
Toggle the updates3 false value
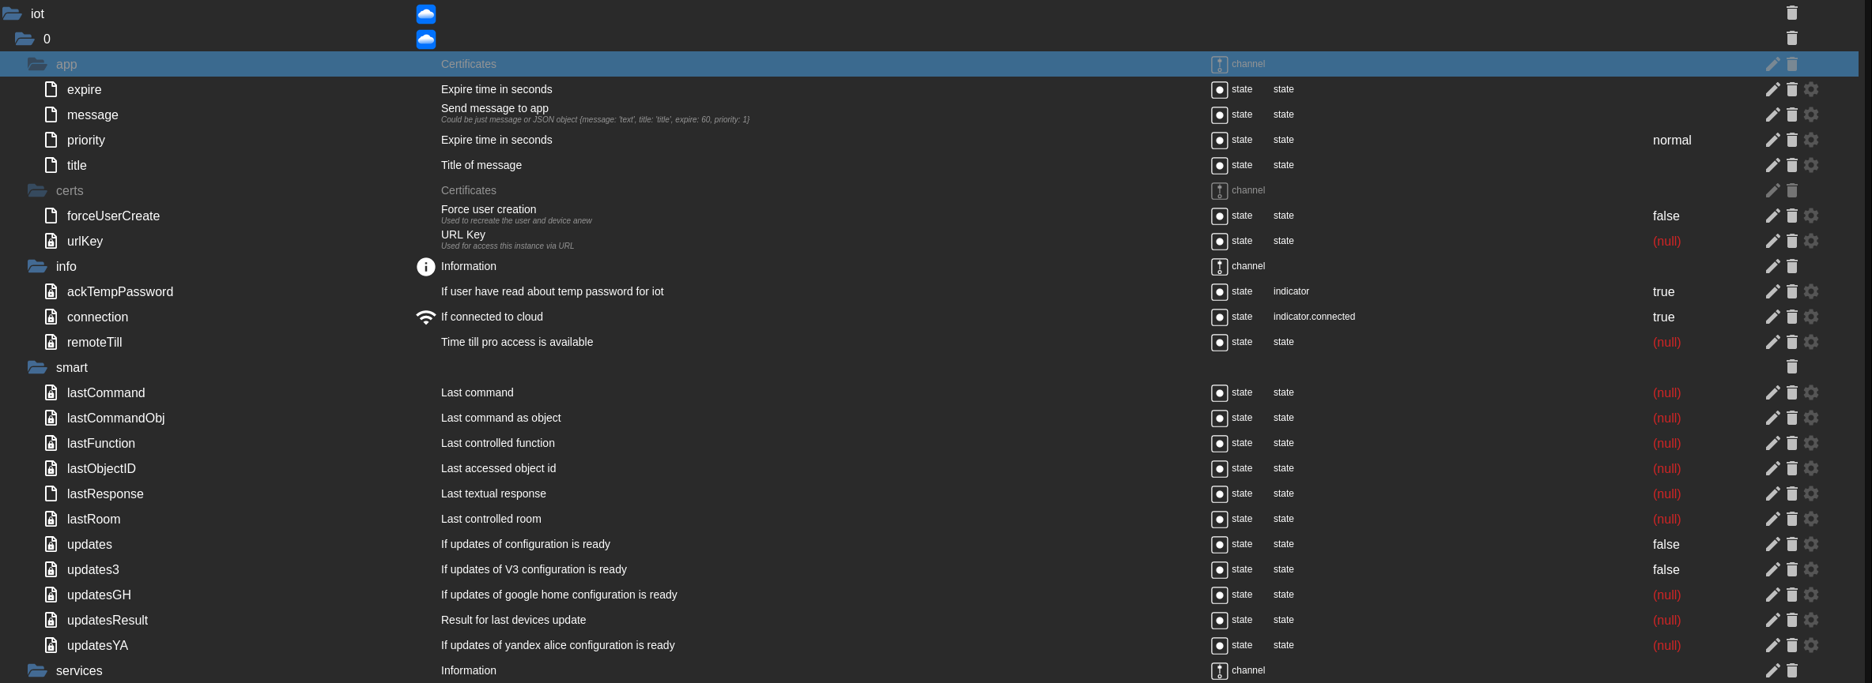pos(1666,569)
